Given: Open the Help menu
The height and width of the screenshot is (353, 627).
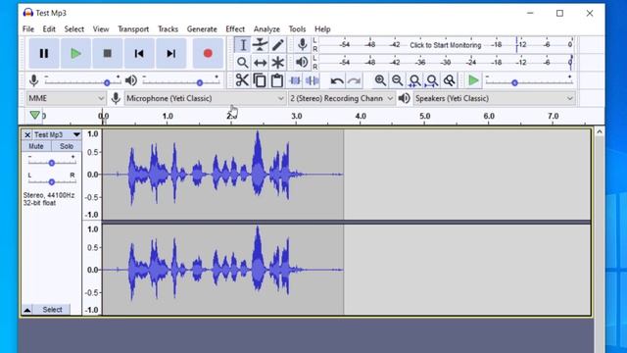Looking at the screenshot, I should coord(322,28).
